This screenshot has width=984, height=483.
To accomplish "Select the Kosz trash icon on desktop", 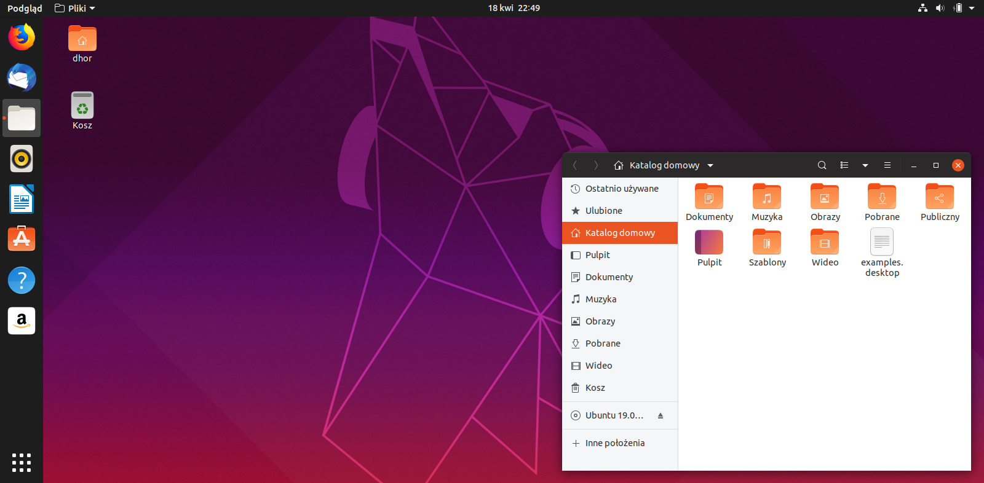I will pyautogui.click(x=82, y=111).
